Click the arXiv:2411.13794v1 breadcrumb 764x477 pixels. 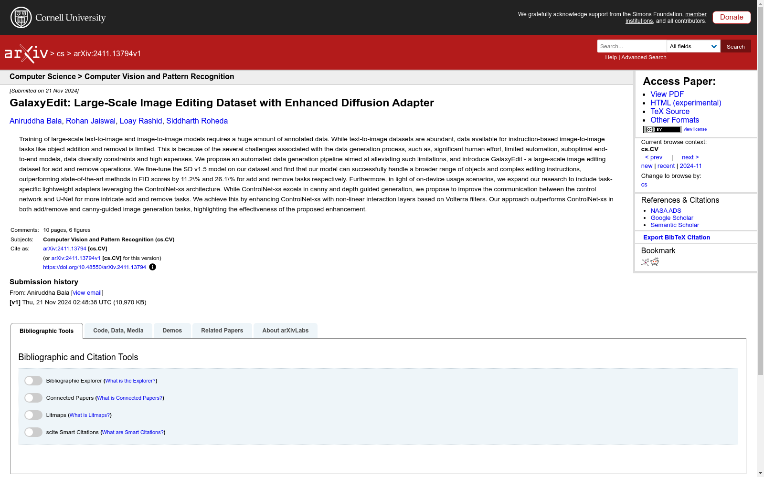[107, 54]
